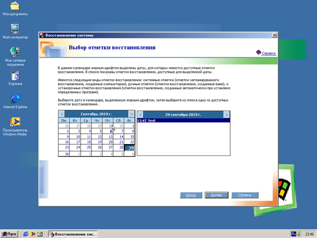
Task: Click the Справка help book icon
Action: tap(259, 53)
